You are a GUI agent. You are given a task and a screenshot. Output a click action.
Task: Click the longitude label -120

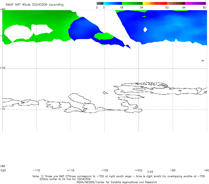[x=3, y=170]
